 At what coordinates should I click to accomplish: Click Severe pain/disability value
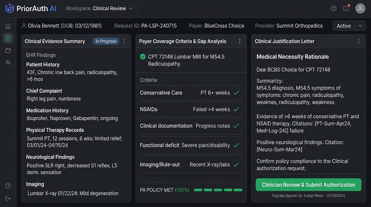[206, 145]
